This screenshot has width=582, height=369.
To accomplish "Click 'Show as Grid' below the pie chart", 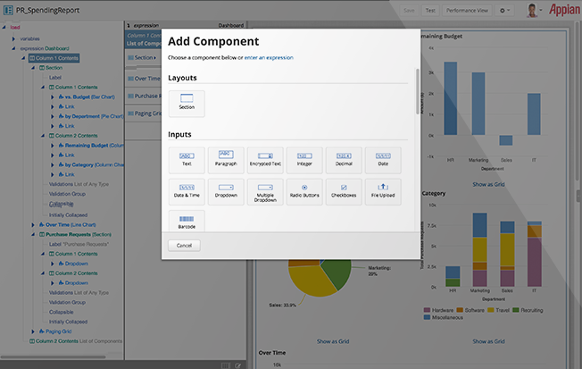I will tap(333, 341).
